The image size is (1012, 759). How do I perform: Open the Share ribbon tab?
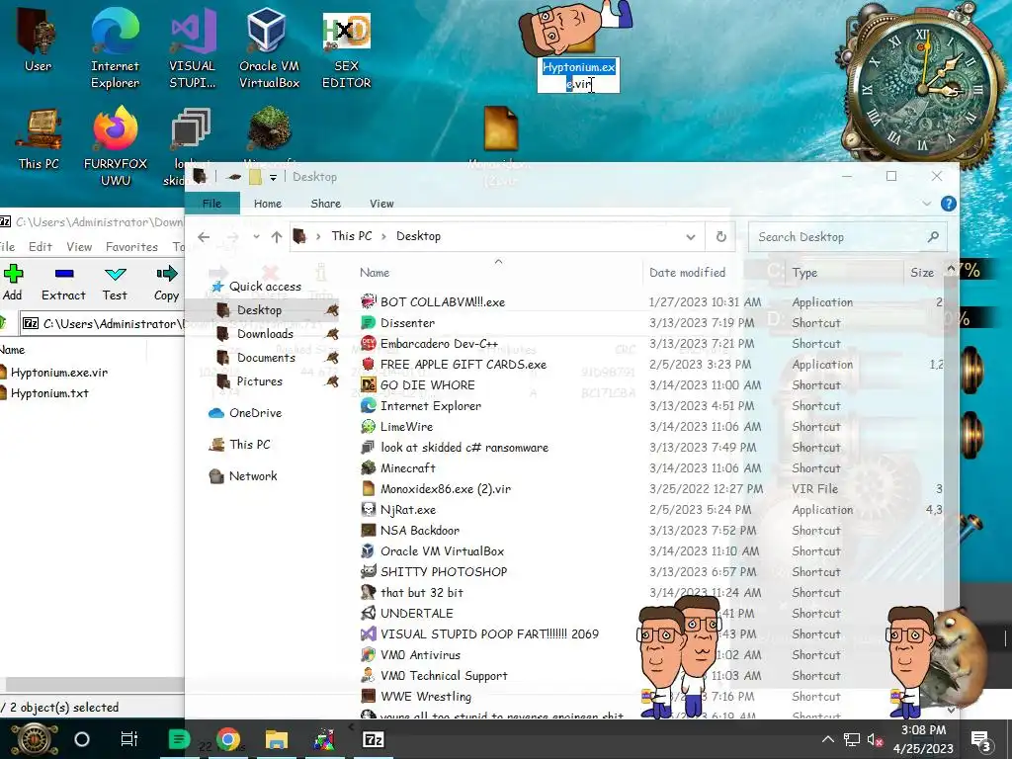(x=325, y=204)
